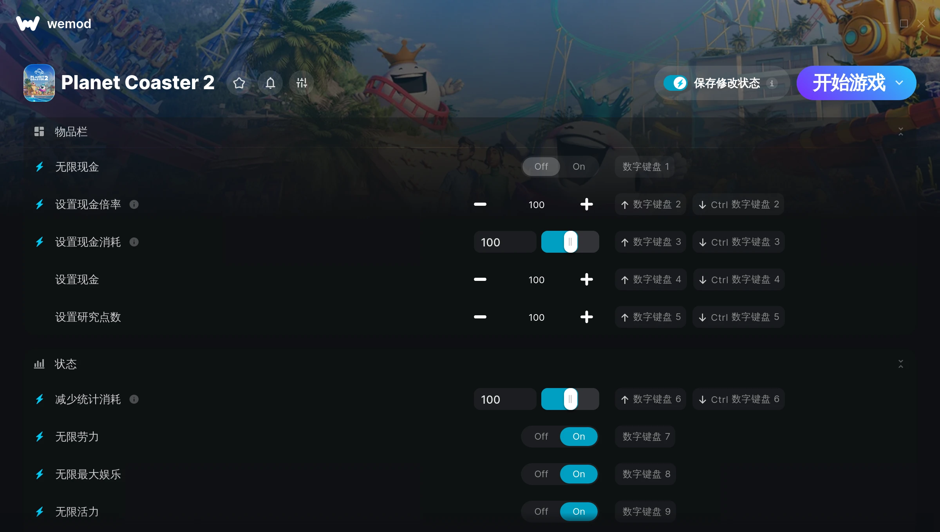Click info icon next to 设置现金倍率
The width and height of the screenshot is (940, 532).
click(x=134, y=205)
